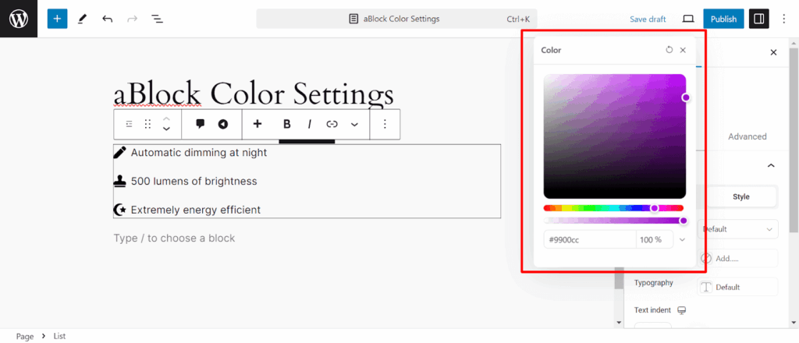Select List in the breadcrumb
Viewport: 799px width, 343px height.
coord(59,337)
